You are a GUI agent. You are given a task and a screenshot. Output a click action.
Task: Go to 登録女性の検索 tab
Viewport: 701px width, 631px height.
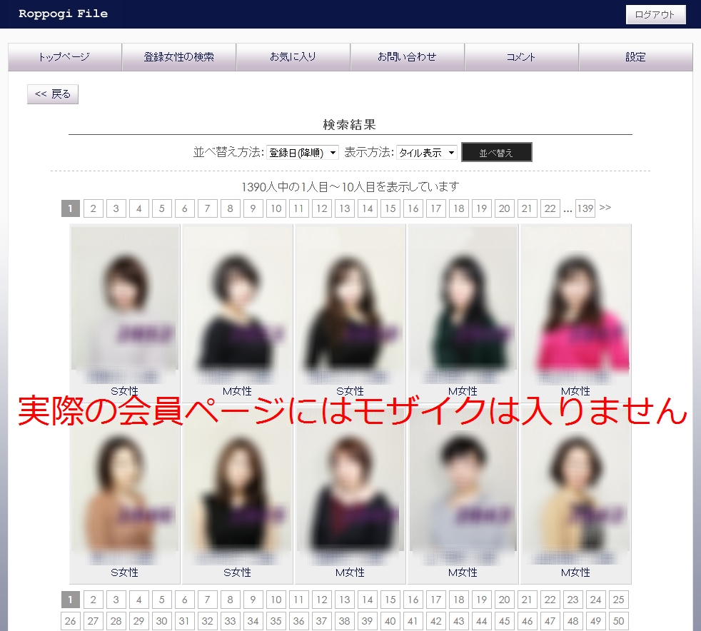point(179,57)
